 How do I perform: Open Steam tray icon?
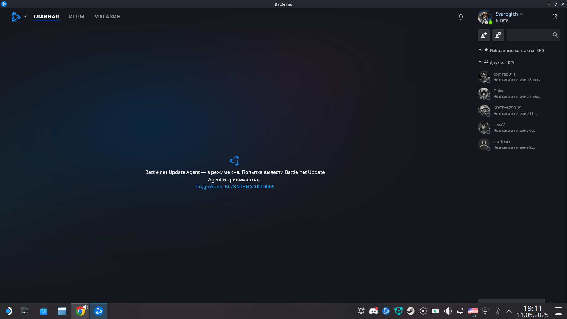click(411, 311)
